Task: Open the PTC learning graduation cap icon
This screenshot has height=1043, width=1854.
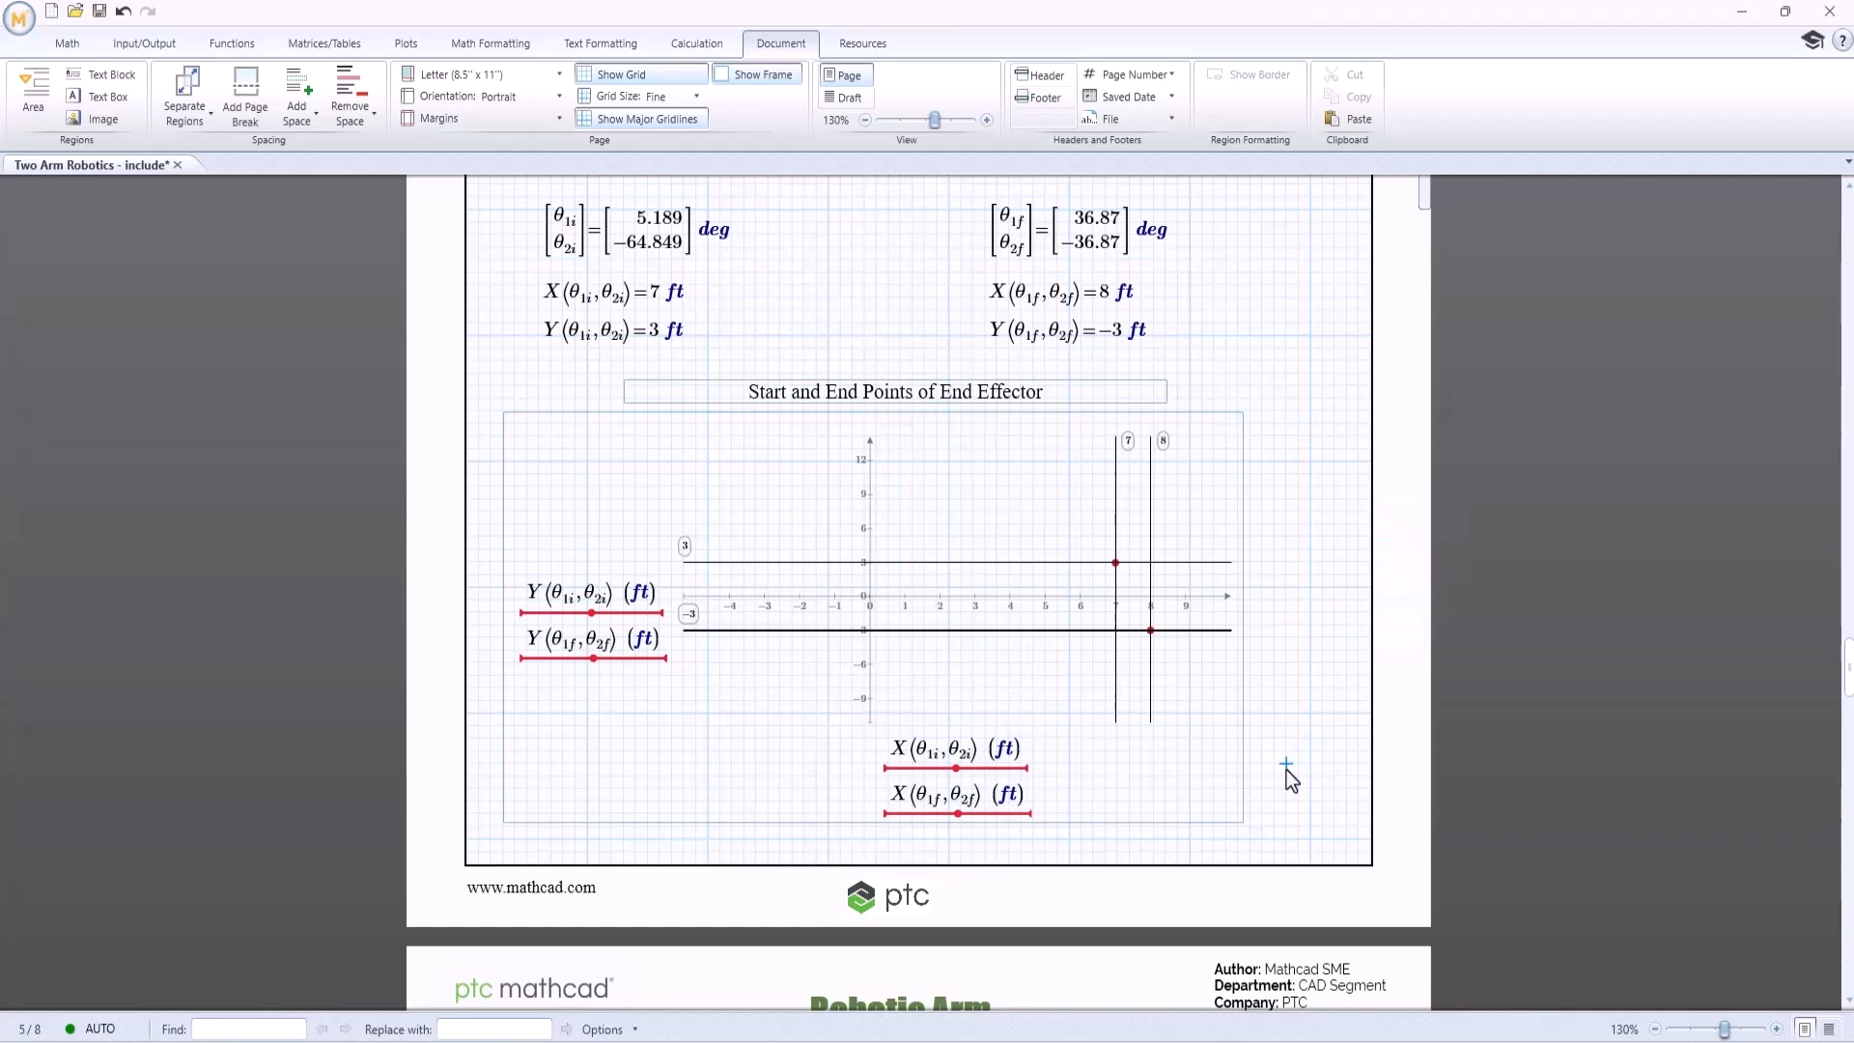Action: (x=1812, y=41)
